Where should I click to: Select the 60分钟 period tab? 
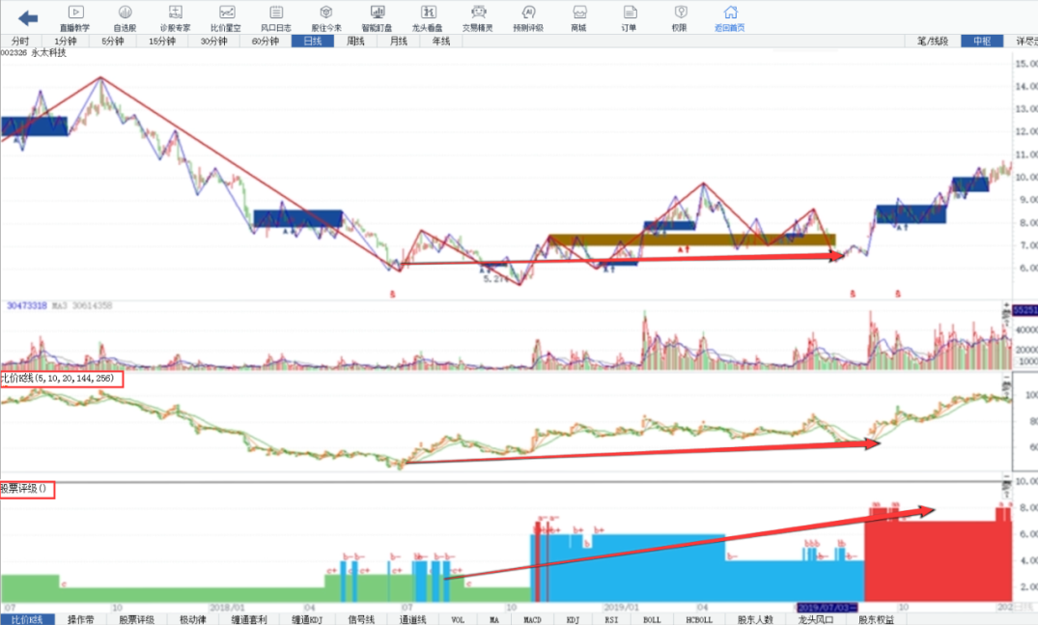[266, 42]
